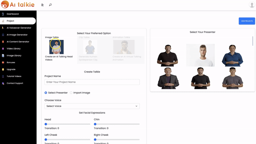Click the 'Select Your Preferred Option' heading
Image resolution: width=256 pixels, height=144 pixels.
pyautogui.click(x=94, y=33)
